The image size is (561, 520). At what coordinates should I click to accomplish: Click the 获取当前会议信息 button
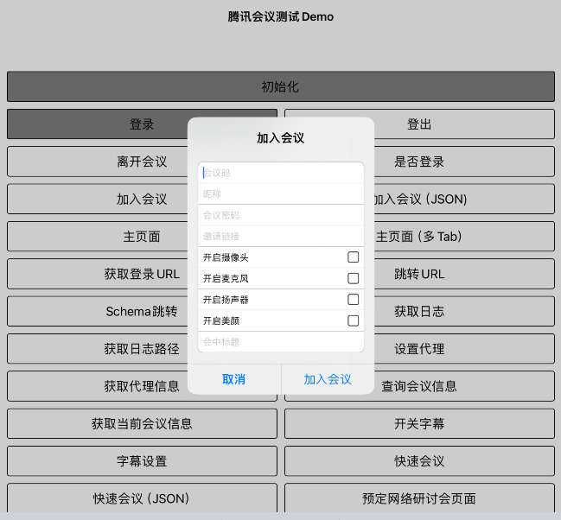pyautogui.click(x=142, y=423)
